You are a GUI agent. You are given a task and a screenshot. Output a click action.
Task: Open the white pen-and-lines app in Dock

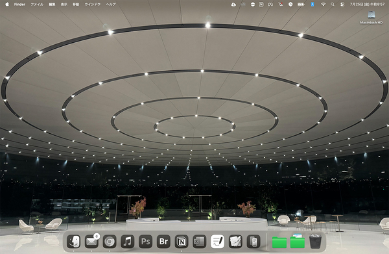point(218,241)
